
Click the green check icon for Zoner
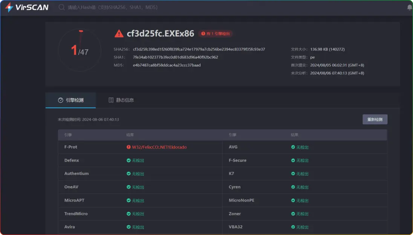293,214
